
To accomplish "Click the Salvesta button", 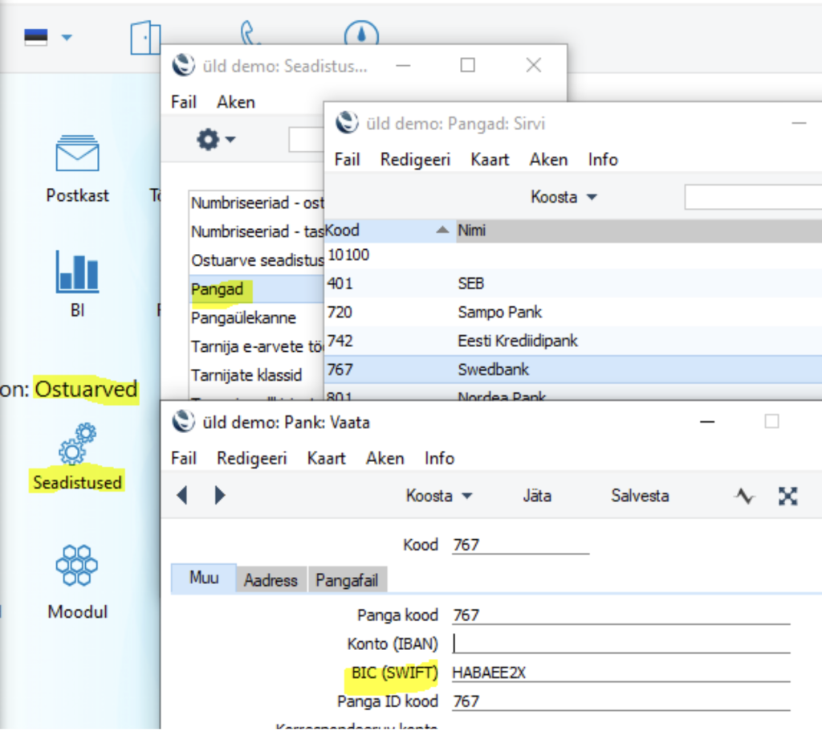I will tap(640, 496).
